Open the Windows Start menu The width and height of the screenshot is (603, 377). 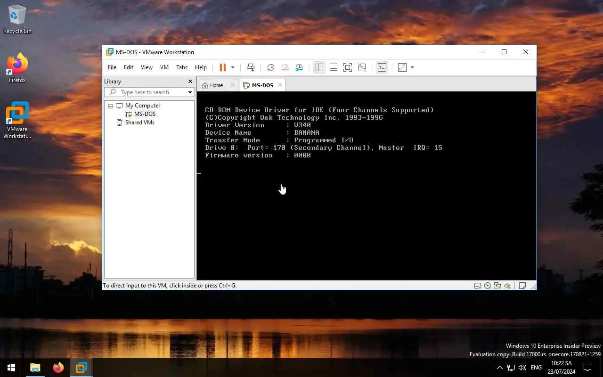(11, 368)
